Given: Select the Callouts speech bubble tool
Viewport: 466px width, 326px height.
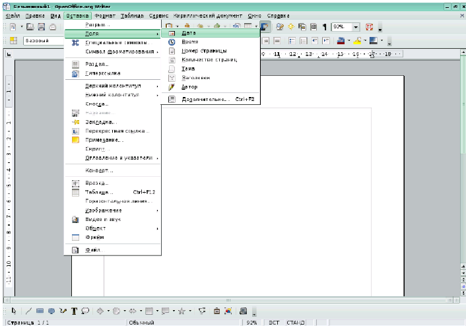Looking at the screenshot, I should tap(85, 311).
